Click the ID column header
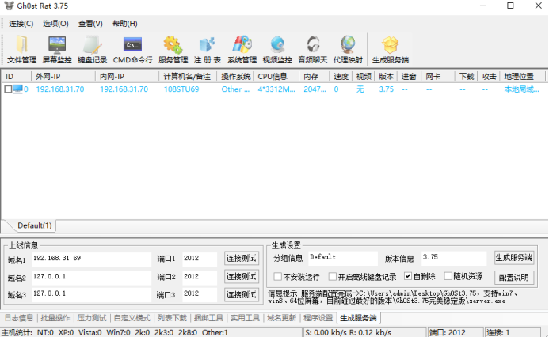The height and width of the screenshot is (337, 549). 16,76
